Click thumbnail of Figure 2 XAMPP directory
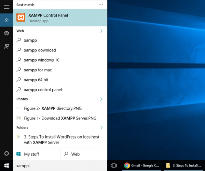Viewport: 205px width, 171px height. [x=18, y=108]
